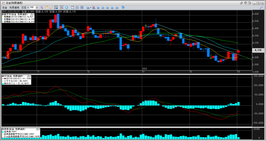Select the pencil trendline drawing tool
266x141 pixels.
tap(51, 8)
